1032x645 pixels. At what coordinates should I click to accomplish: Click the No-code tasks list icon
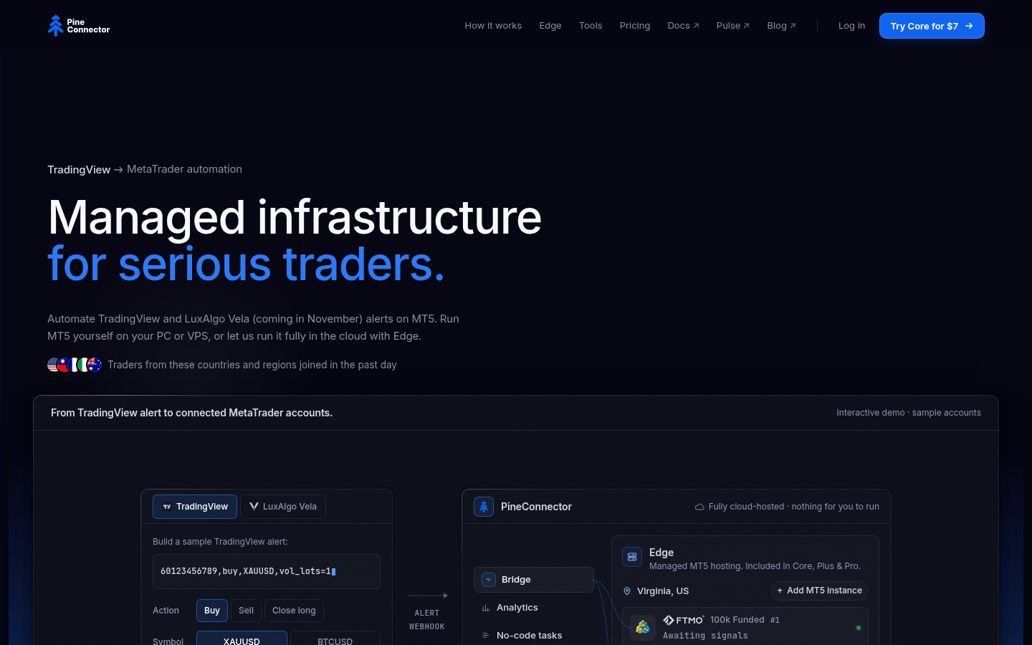pyautogui.click(x=486, y=636)
